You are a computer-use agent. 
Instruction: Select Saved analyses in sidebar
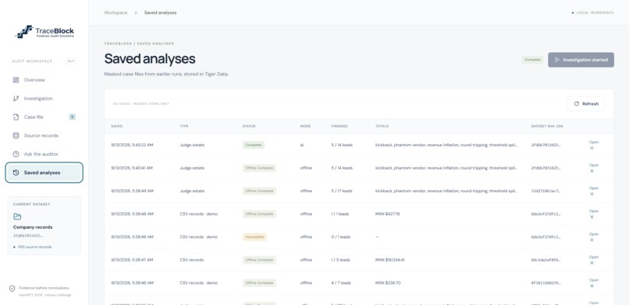tap(44, 173)
